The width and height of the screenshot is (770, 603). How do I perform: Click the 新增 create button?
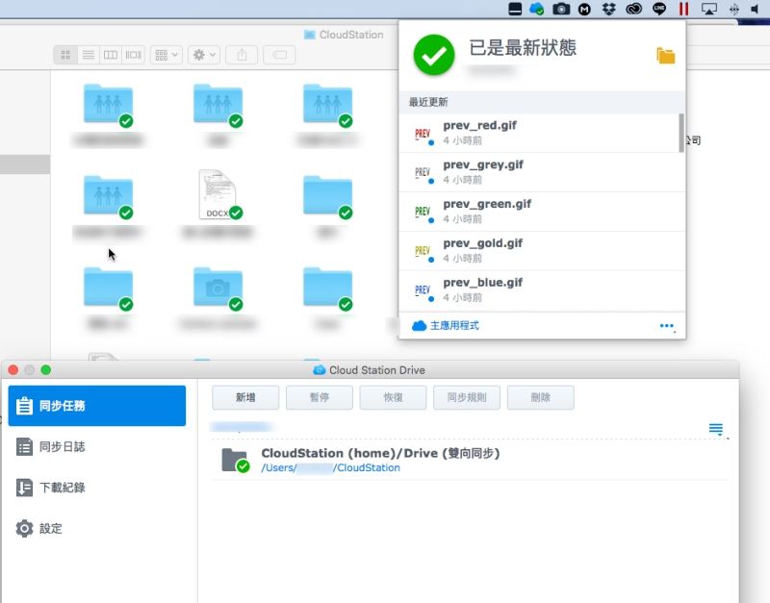point(245,397)
